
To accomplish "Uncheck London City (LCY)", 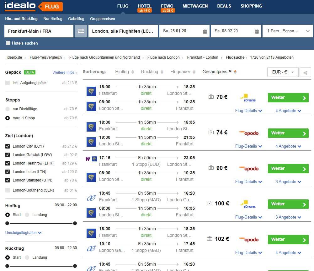I will [8, 146].
